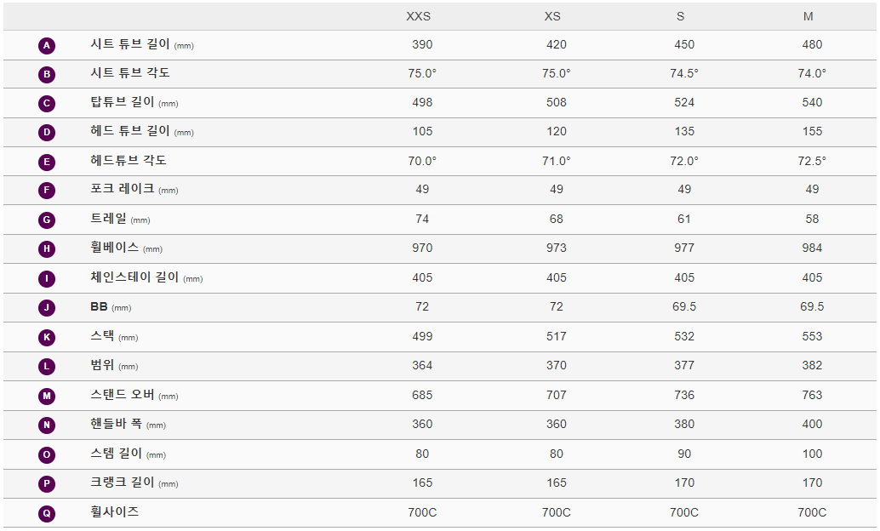Screen dimensions: 880x531
Task: Click the purple A circle icon
Action: point(47,46)
